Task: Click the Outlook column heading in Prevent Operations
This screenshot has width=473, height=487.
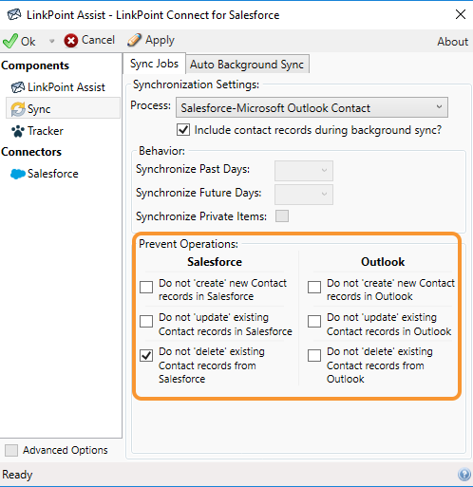Action: [383, 262]
